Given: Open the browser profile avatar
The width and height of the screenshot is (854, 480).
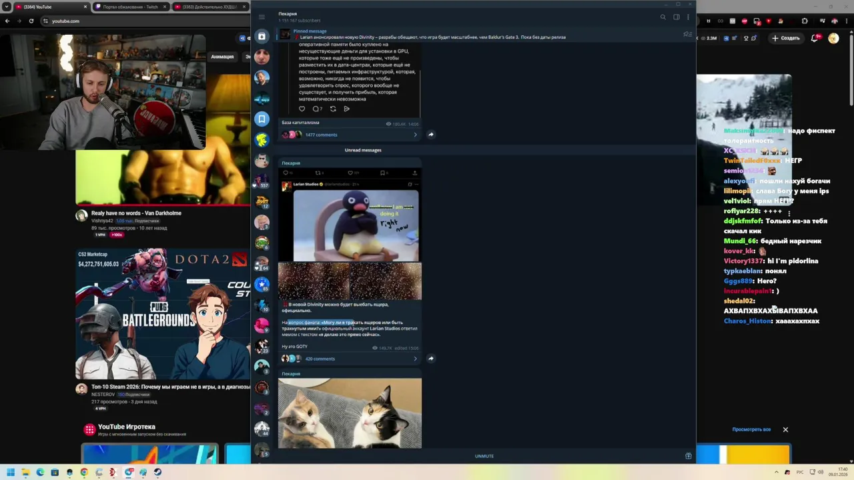Looking at the screenshot, I should click(x=834, y=21).
